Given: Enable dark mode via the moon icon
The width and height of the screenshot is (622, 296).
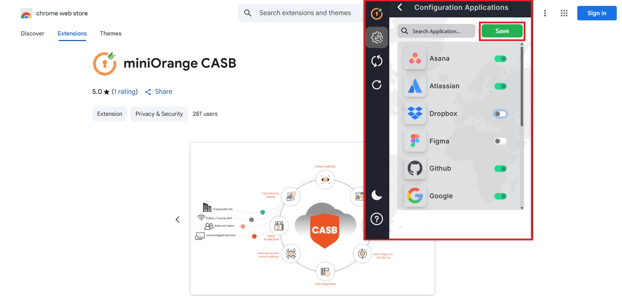Looking at the screenshot, I should pos(377,196).
